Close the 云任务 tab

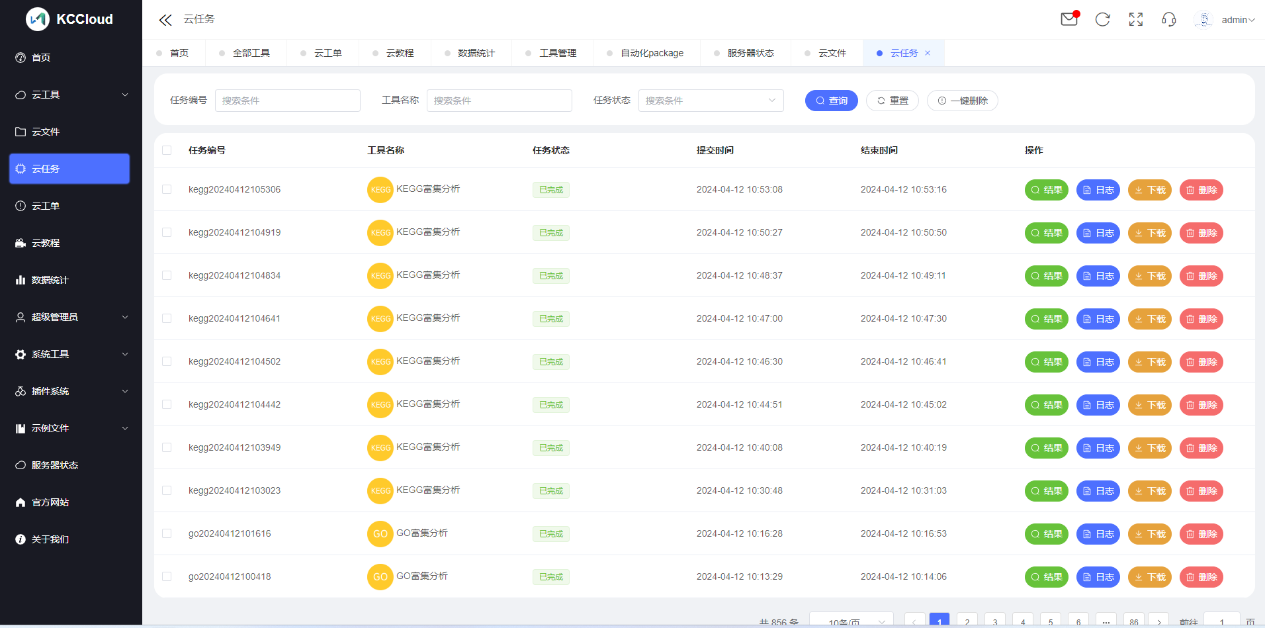(x=928, y=53)
